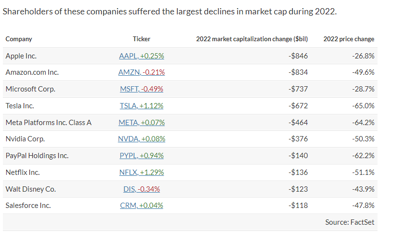This screenshot has width=402, height=241.
Task: Click Apple's -$846 market cap value
Action: coord(298,56)
